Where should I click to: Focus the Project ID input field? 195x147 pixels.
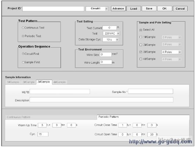tap(53, 9)
